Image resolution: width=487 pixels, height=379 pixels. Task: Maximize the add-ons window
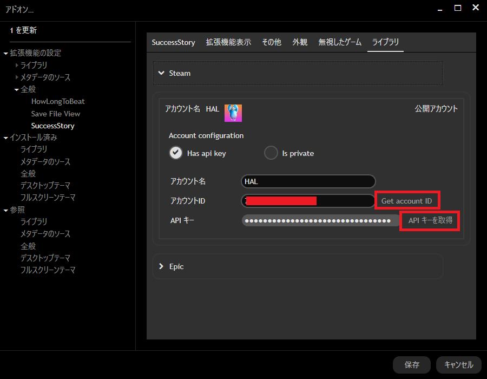tap(457, 8)
